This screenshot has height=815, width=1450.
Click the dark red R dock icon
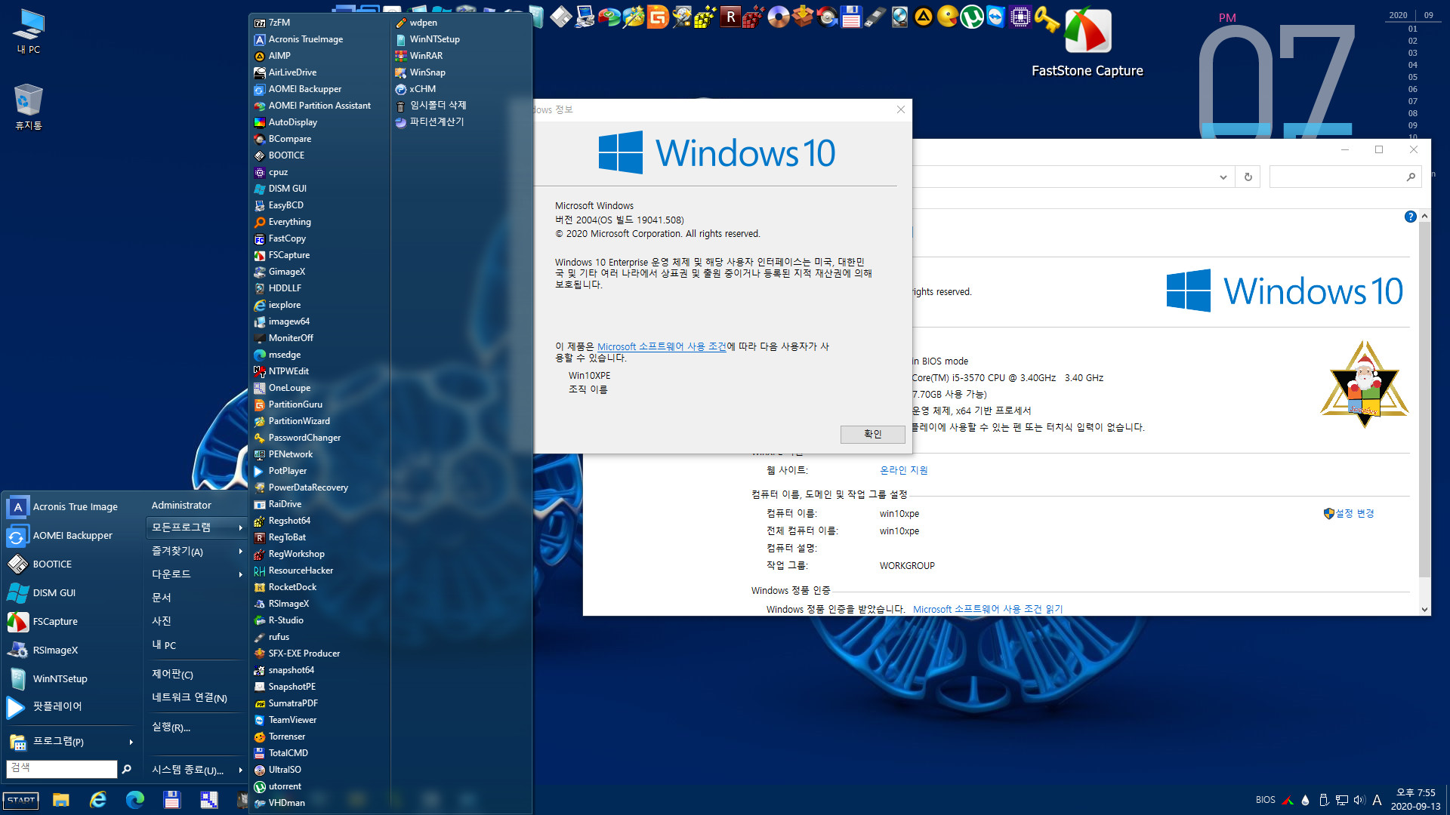click(730, 17)
